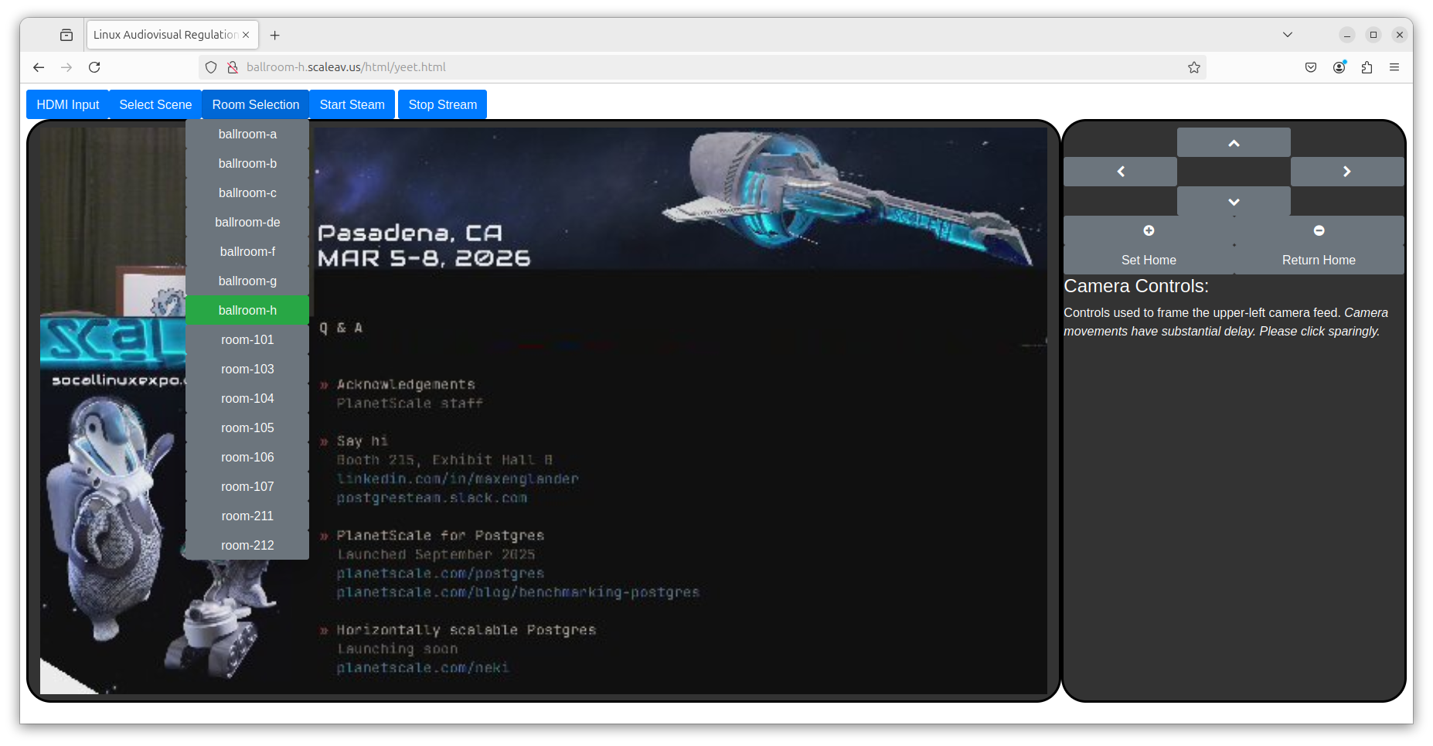Pan camera left with the left arrow

1120,172
